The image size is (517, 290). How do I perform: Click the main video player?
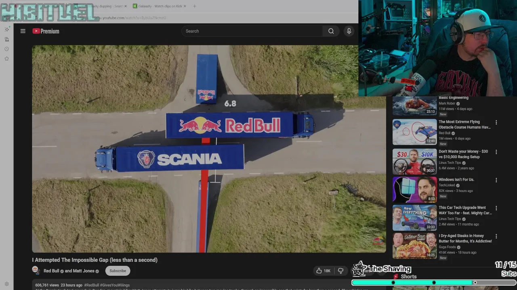pyautogui.click(x=209, y=149)
